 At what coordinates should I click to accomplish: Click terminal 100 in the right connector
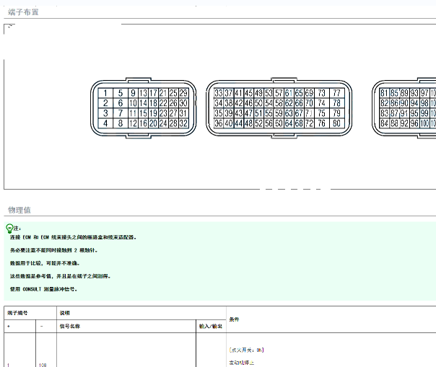(424, 123)
